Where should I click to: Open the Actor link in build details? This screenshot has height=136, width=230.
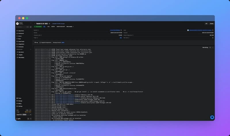pyautogui.click(x=200, y=30)
